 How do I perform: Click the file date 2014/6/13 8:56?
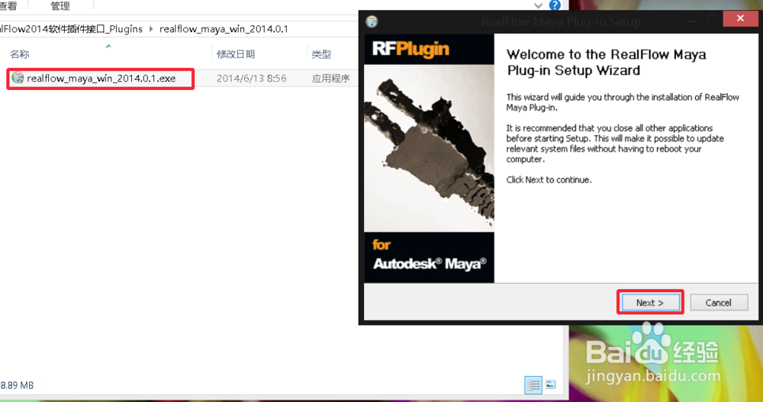click(x=251, y=79)
